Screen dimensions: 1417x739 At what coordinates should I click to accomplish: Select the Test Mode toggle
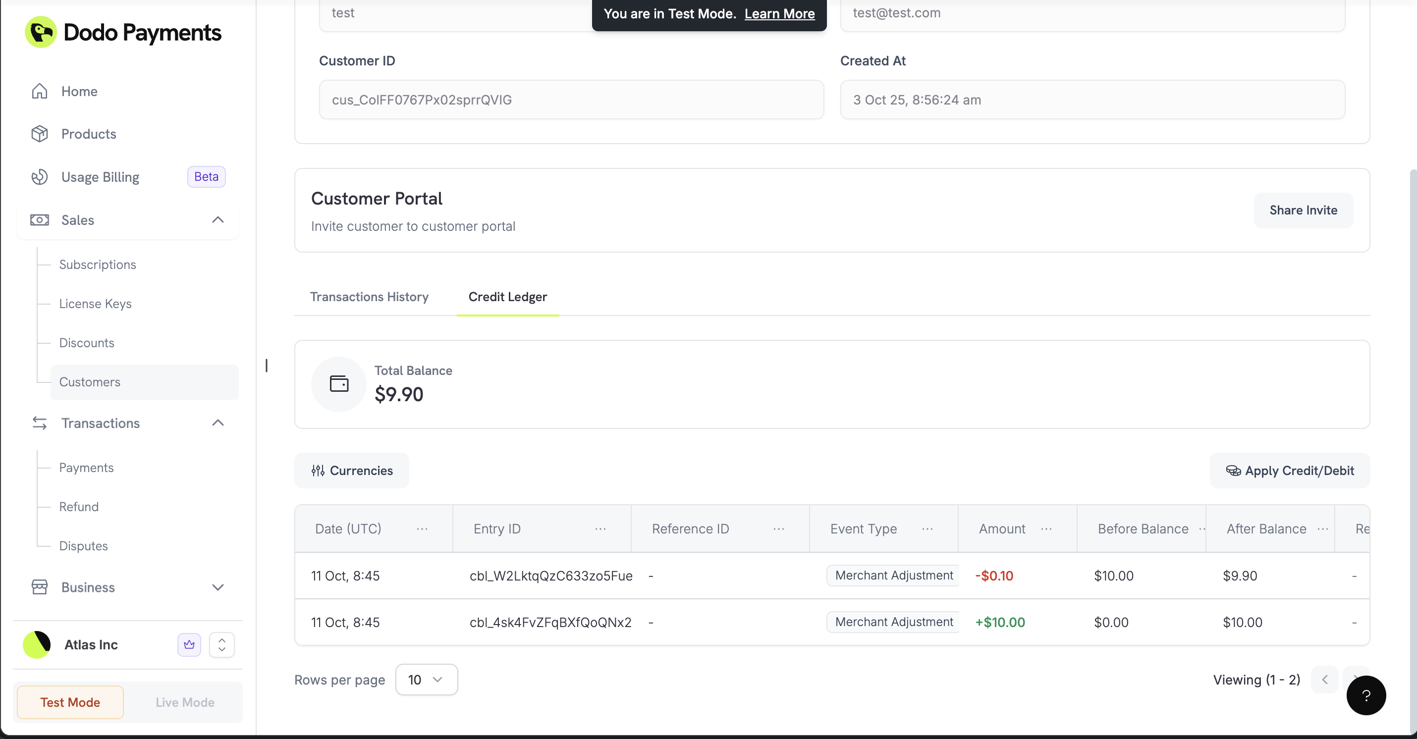point(70,702)
